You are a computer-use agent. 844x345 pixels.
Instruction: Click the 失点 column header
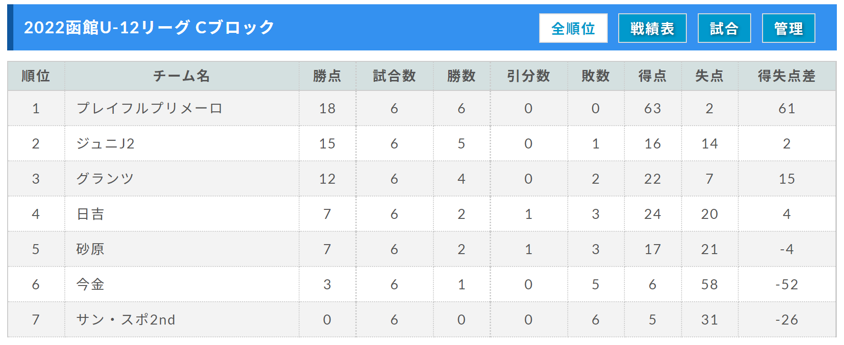tap(710, 76)
